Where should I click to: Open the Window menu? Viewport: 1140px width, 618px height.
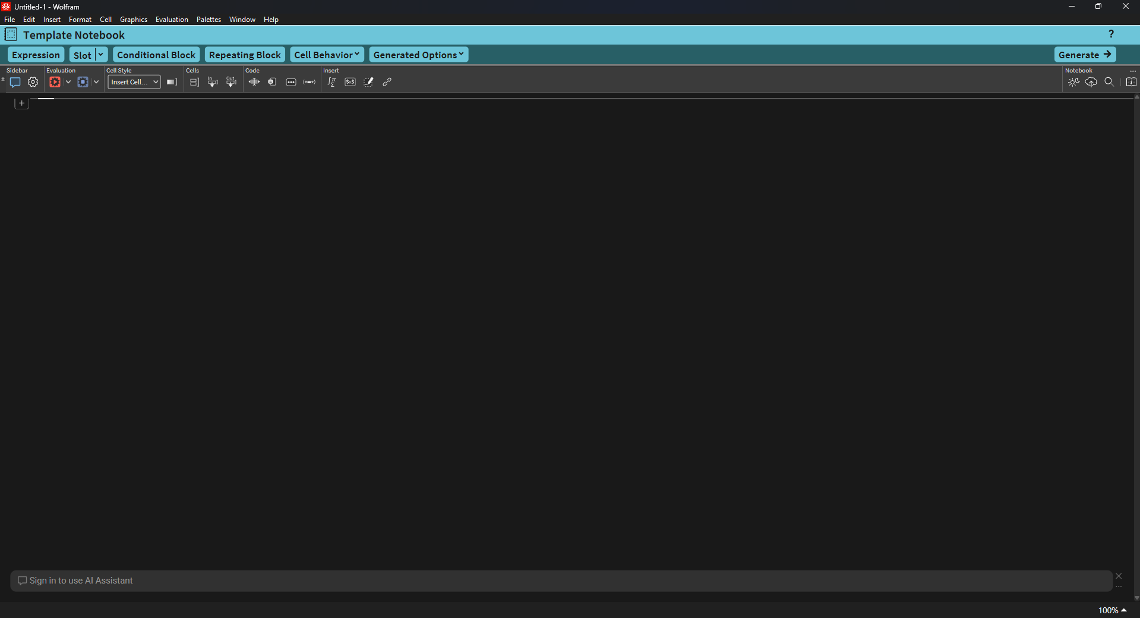tap(242, 20)
